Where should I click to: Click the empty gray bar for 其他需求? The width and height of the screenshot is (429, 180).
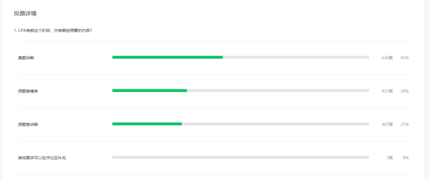point(241,157)
